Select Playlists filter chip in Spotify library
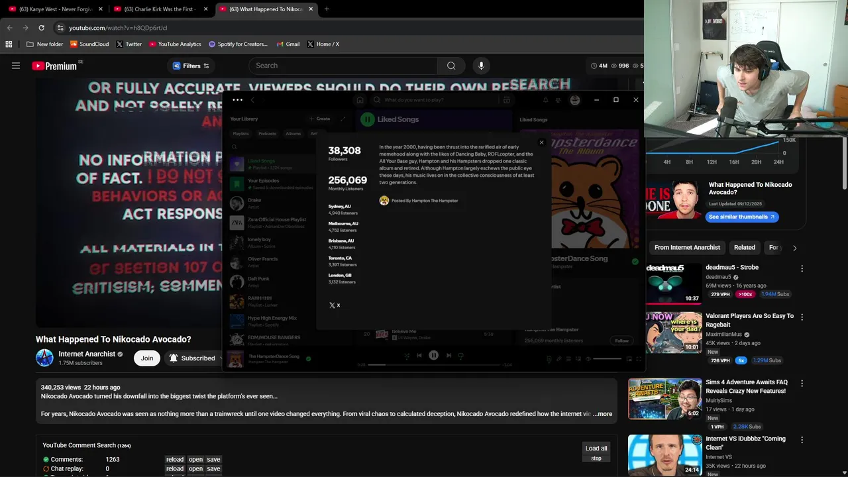Image resolution: width=848 pixels, height=477 pixels. coord(240,134)
